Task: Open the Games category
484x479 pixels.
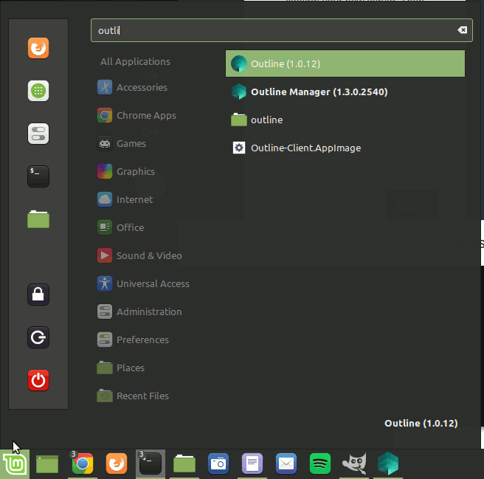Action: click(122, 144)
